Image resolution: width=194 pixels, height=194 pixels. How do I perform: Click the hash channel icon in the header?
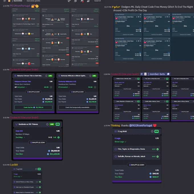pos(5,1)
